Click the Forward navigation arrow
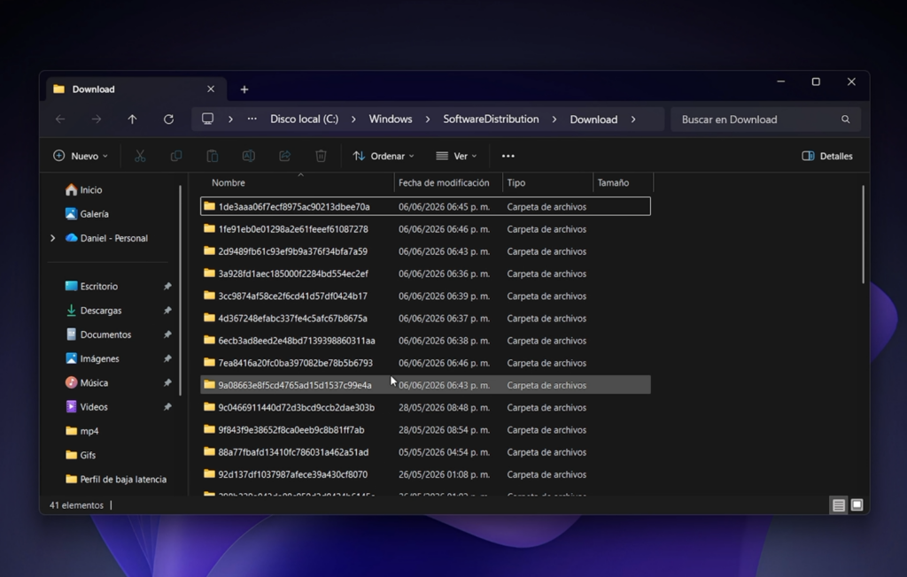The image size is (907, 577). 96,119
